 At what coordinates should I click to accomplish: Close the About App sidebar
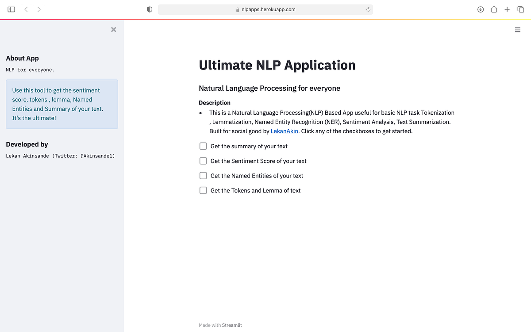tap(113, 29)
